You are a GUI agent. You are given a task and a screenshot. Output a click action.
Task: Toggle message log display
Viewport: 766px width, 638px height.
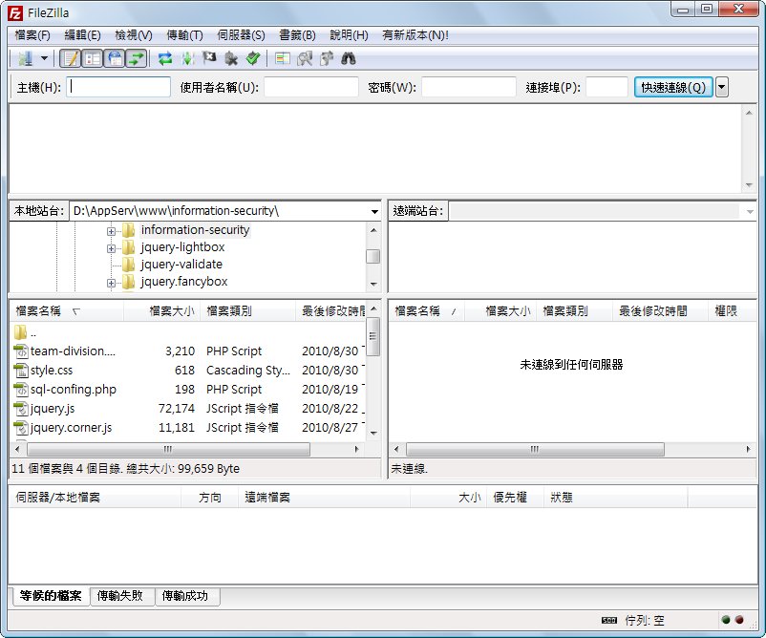coord(71,58)
